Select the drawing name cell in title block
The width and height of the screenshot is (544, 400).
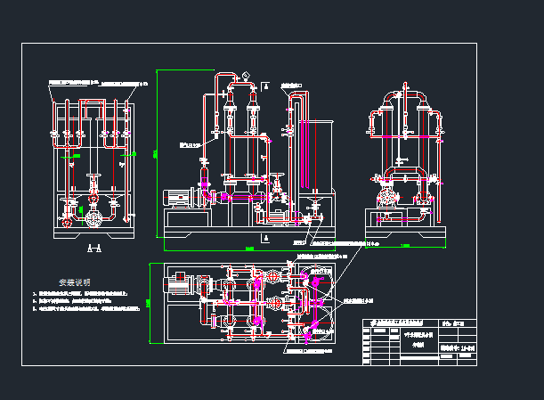point(418,339)
